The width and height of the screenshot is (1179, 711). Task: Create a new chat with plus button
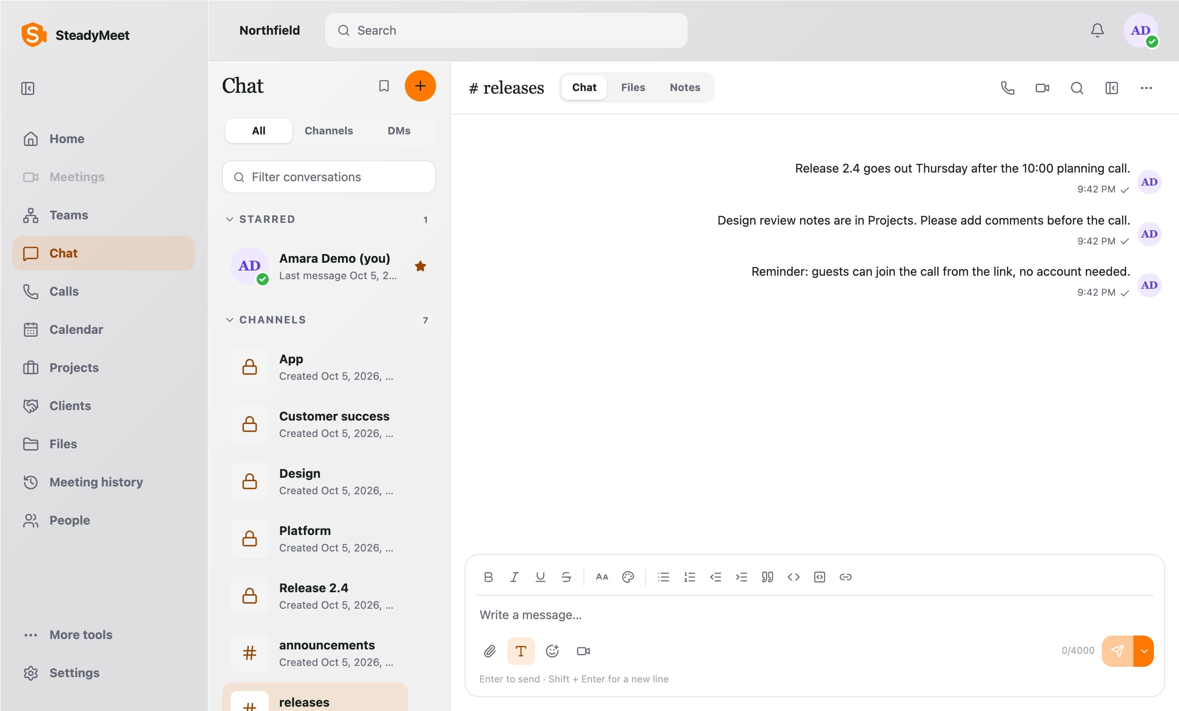pos(420,86)
